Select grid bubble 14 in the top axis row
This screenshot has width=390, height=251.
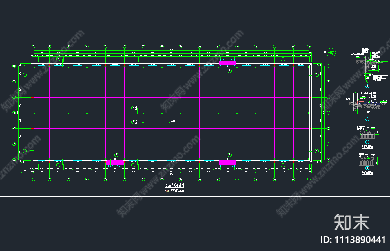point(274,46)
